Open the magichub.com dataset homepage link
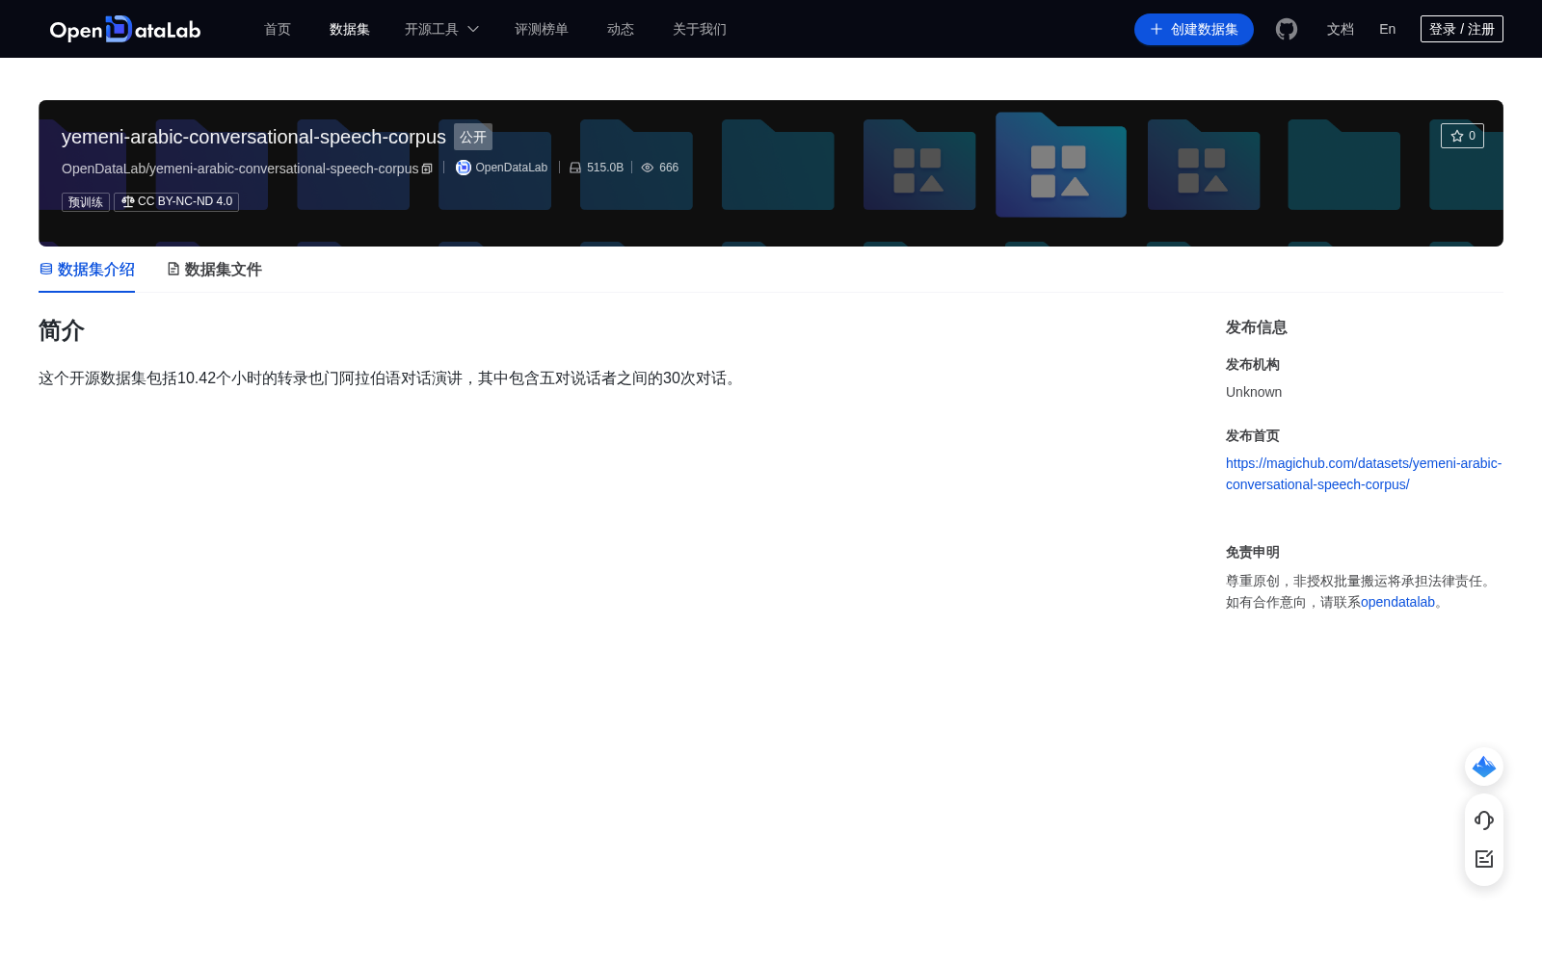The height and width of the screenshot is (963, 1542). click(1364, 474)
